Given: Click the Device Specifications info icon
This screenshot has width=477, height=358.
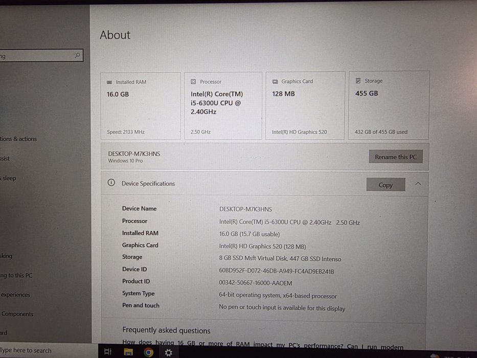Looking at the screenshot, I should pyautogui.click(x=111, y=183).
